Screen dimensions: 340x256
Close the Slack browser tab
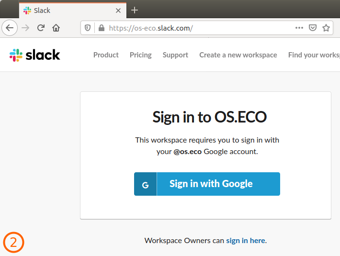click(118, 10)
